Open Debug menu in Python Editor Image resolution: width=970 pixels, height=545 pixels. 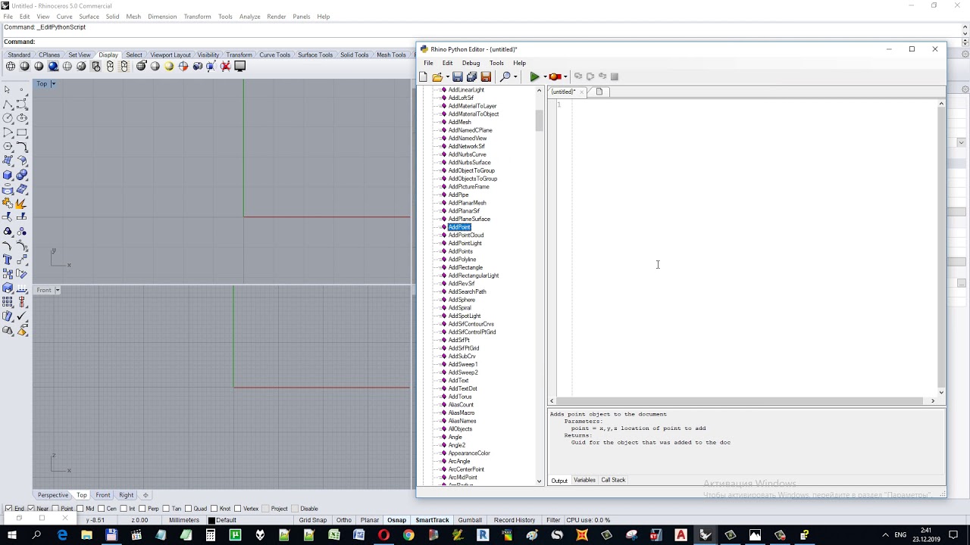(x=471, y=63)
